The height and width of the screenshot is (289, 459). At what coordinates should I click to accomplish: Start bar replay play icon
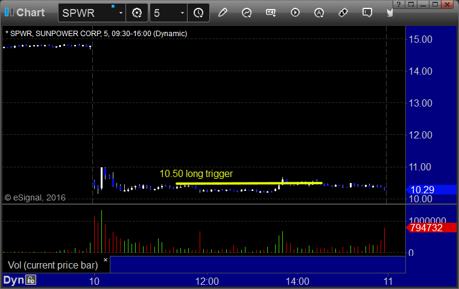[x=295, y=13]
